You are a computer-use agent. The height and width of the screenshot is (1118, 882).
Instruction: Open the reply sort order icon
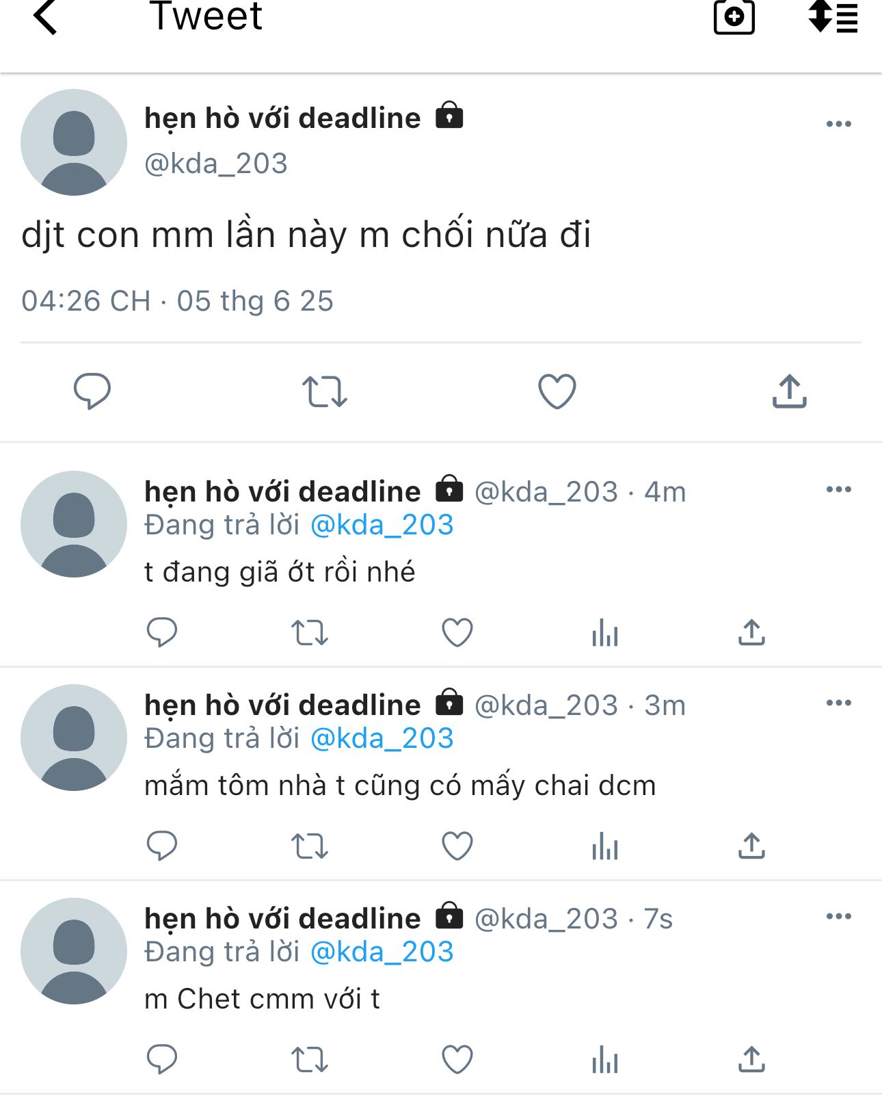(833, 17)
